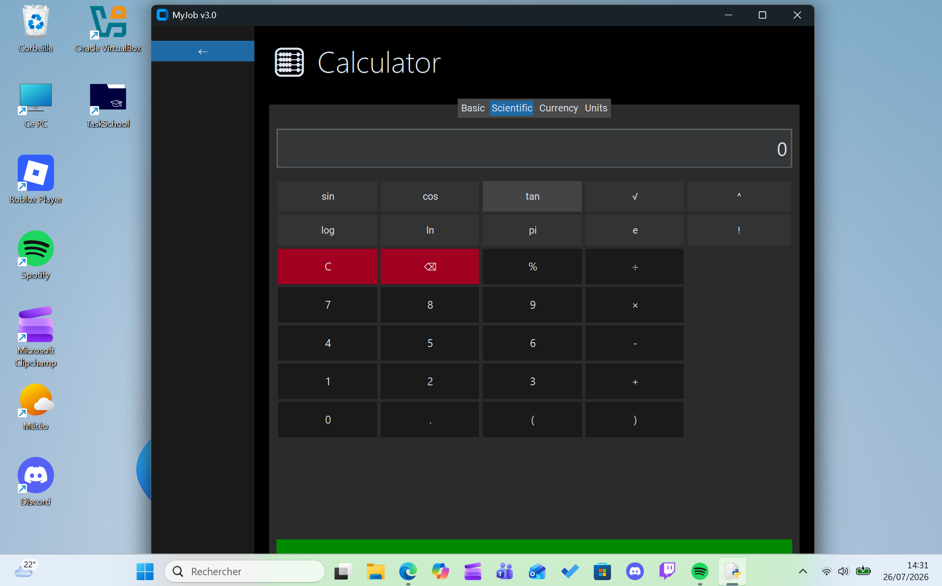Click the open parenthesis key

[532, 420]
